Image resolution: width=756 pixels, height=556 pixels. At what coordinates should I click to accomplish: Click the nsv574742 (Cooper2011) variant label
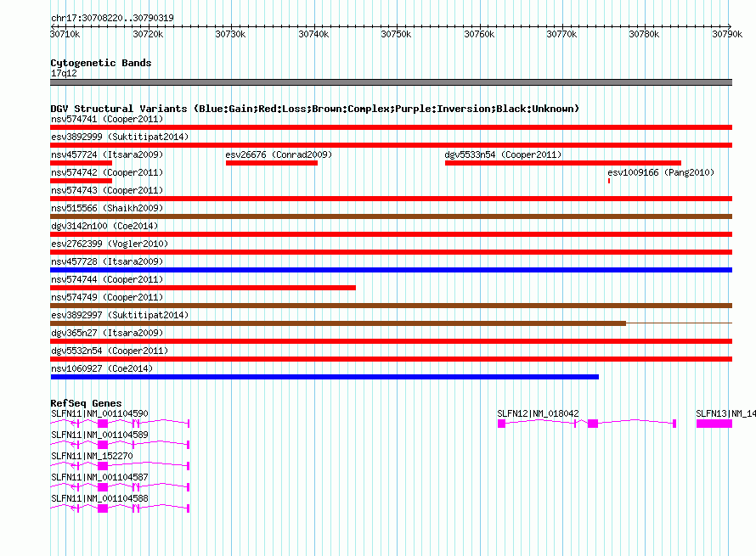[x=107, y=172]
